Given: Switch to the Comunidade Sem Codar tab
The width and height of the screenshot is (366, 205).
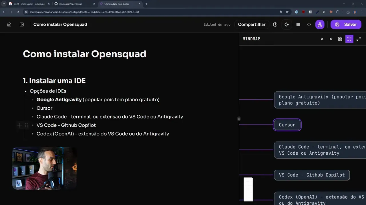Looking at the screenshot, I should click(117, 4).
